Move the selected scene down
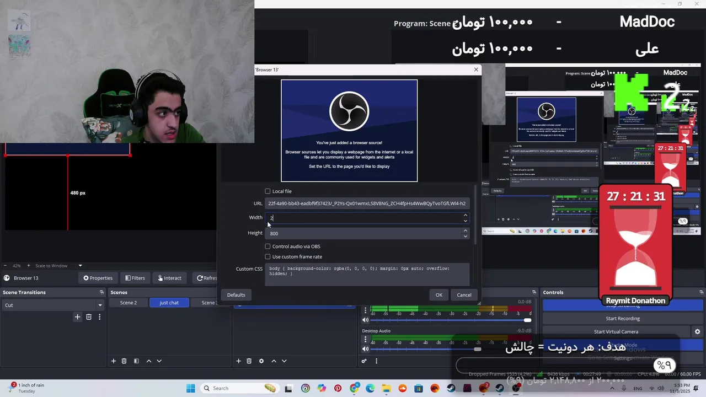The image size is (706, 397). coord(159,361)
